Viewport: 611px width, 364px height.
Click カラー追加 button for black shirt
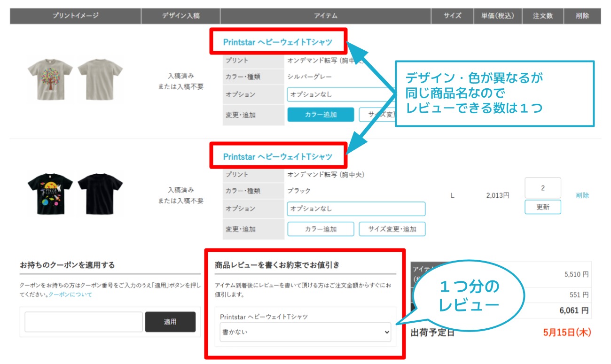pyautogui.click(x=321, y=229)
